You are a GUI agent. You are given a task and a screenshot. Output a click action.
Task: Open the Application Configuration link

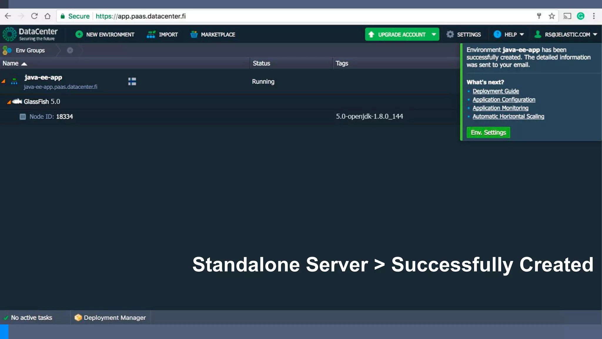tap(504, 99)
